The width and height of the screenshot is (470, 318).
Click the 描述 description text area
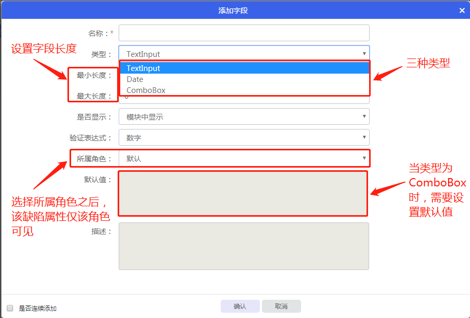tap(244, 245)
